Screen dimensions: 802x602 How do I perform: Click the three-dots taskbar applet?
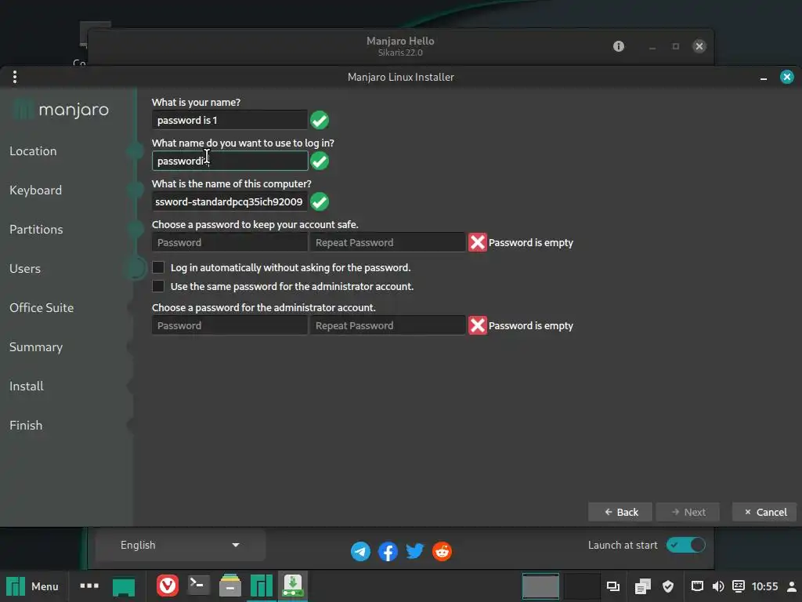[89, 586]
